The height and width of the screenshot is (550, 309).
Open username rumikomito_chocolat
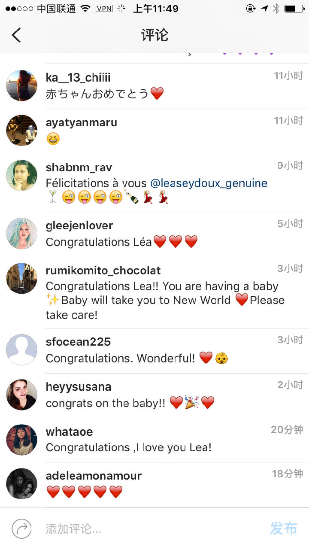click(x=103, y=270)
